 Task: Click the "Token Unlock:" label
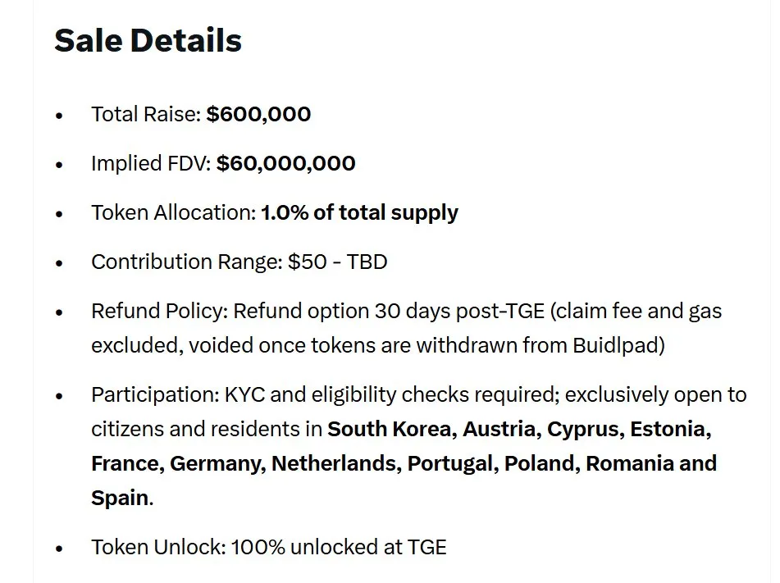[157, 547]
